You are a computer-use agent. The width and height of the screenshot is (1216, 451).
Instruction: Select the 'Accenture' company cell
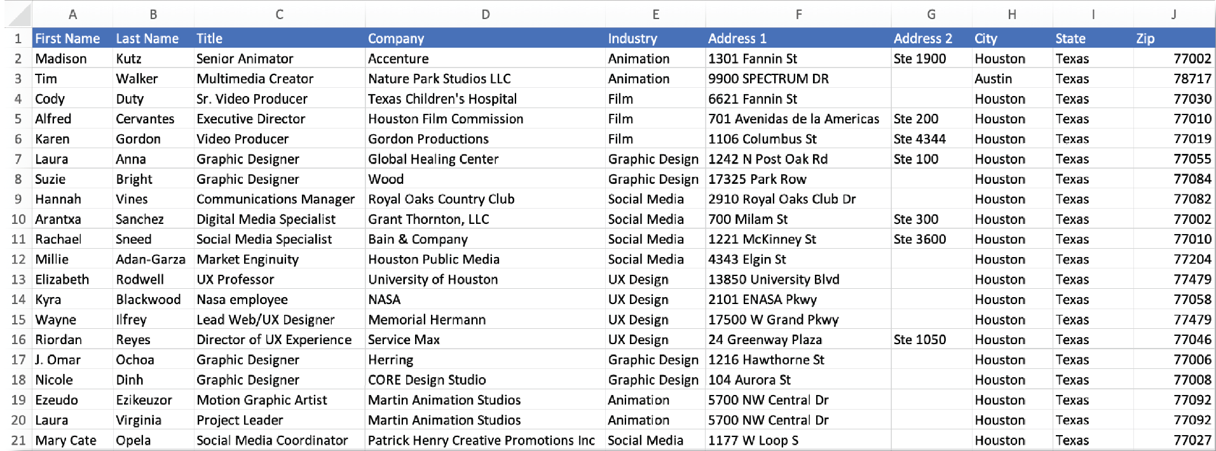tap(486, 59)
